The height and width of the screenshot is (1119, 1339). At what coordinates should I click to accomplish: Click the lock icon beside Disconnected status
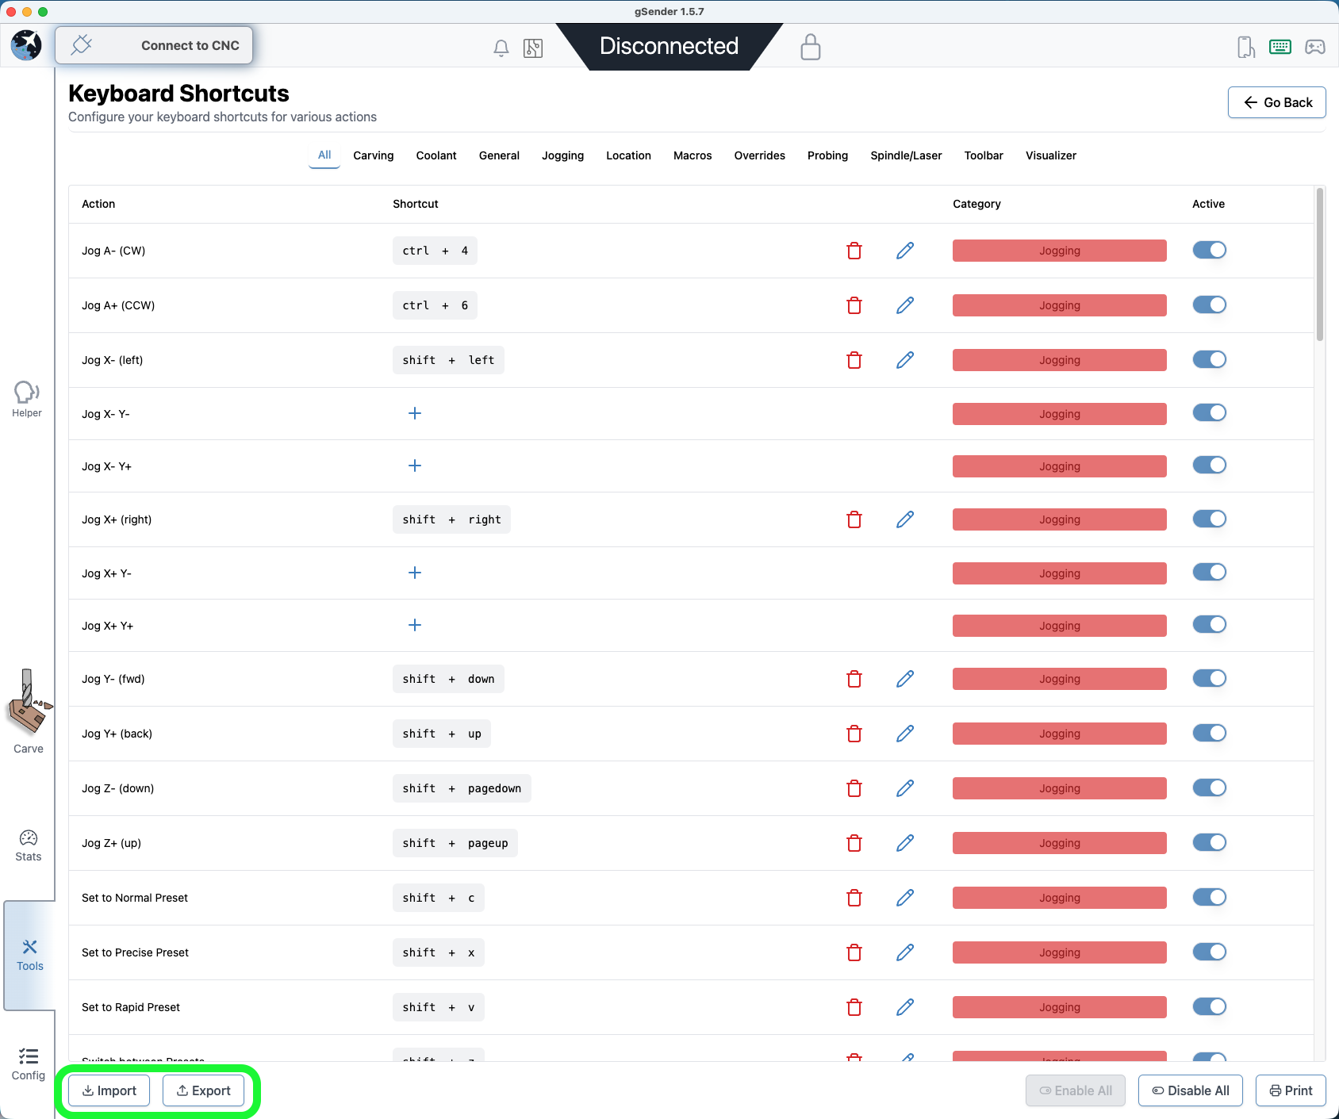pyautogui.click(x=810, y=47)
